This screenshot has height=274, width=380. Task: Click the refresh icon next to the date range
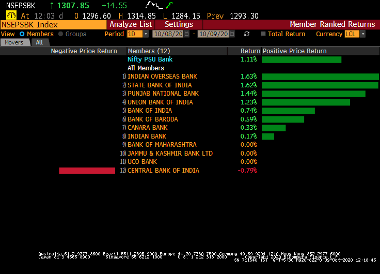click(247, 34)
